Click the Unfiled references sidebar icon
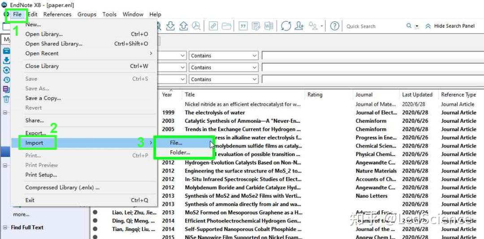 [x=6, y=89]
